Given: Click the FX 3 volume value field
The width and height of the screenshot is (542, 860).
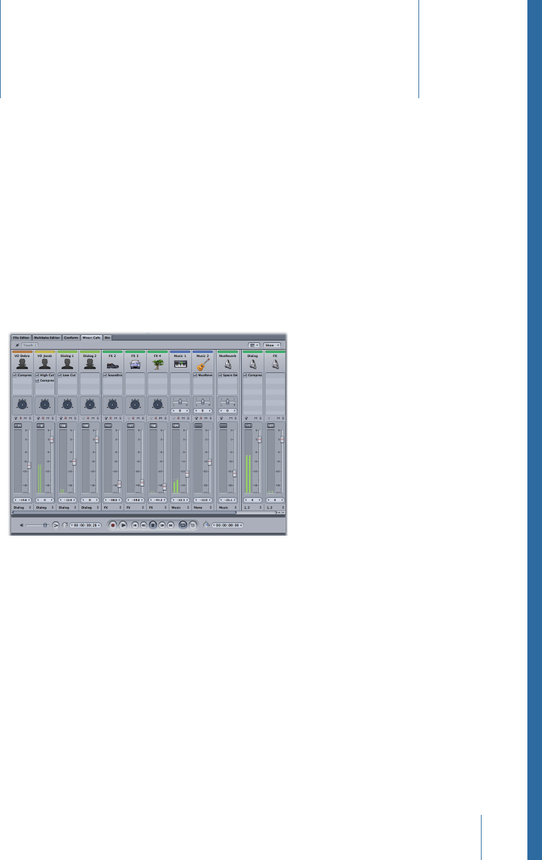Looking at the screenshot, I should click(135, 499).
